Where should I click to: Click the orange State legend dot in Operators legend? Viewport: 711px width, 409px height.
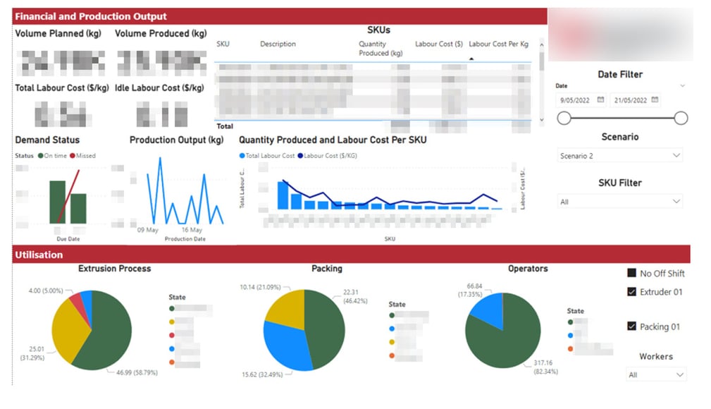569,348
